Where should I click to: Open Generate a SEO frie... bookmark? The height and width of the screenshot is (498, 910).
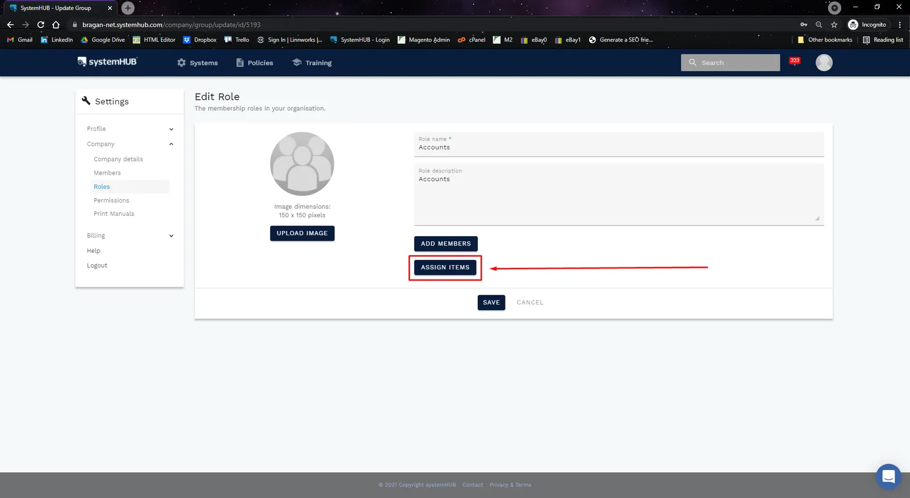click(x=621, y=40)
